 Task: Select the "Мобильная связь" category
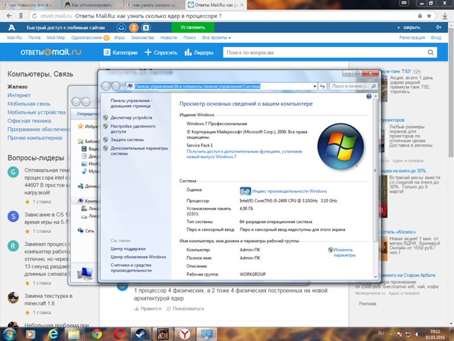pyautogui.click(x=29, y=104)
